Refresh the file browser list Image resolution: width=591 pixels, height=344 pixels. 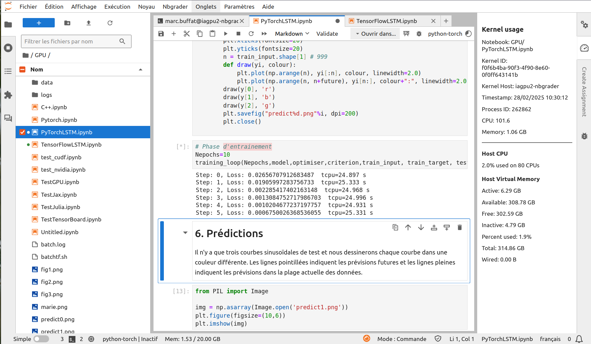pyautogui.click(x=110, y=23)
